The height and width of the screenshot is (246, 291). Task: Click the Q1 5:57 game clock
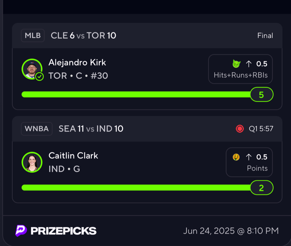[x=261, y=129]
